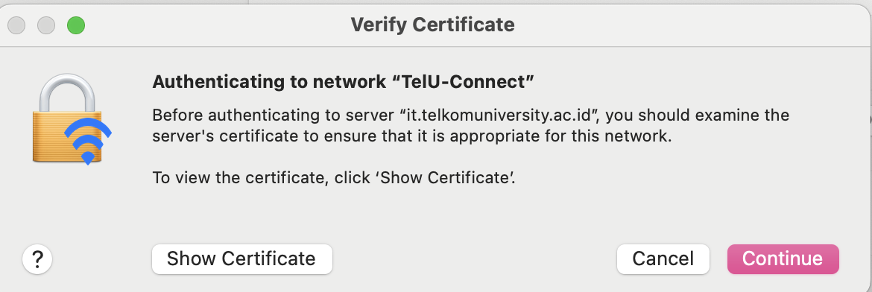The width and height of the screenshot is (872, 292).
Task: Open help via question mark button
Action: coord(37,258)
